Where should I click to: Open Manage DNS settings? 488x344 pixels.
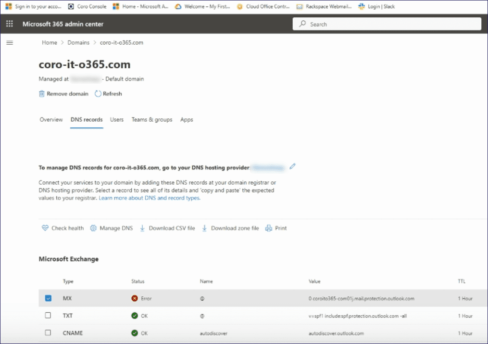(x=112, y=228)
